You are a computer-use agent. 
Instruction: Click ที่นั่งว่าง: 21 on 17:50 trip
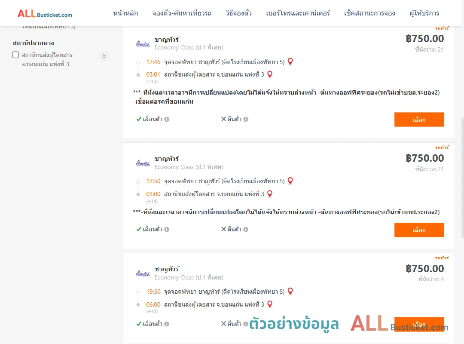(429, 169)
